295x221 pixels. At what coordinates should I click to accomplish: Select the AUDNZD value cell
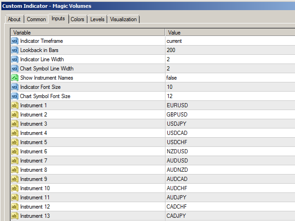pyautogui.click(x=230, y=170)
